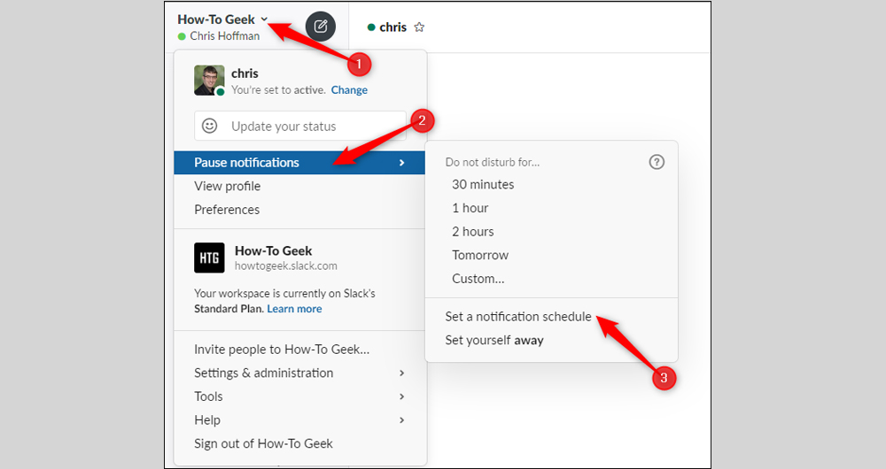Click the Update your status field
Image resolution: width=886 pixels, height=469 pixels.
tap(300, 126)
